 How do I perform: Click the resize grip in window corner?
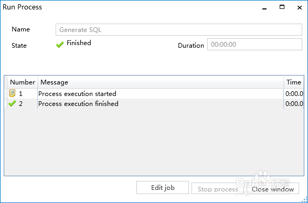pyautogui.click(x=304, y=199)
